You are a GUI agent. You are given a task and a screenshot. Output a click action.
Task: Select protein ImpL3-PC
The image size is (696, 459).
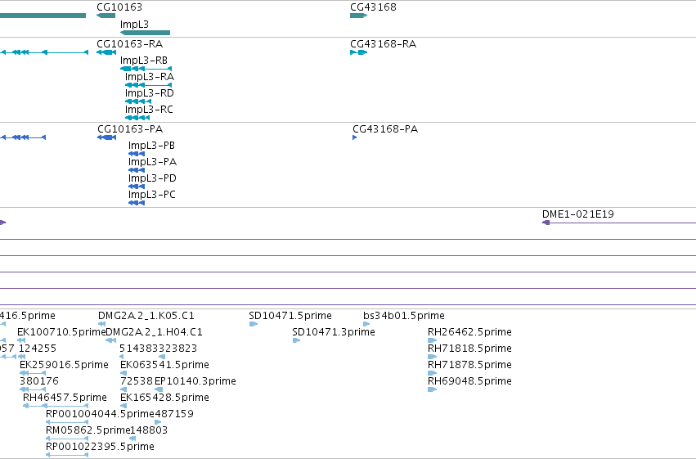152,195
